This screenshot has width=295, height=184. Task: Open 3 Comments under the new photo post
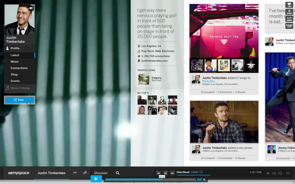[225, 158]
